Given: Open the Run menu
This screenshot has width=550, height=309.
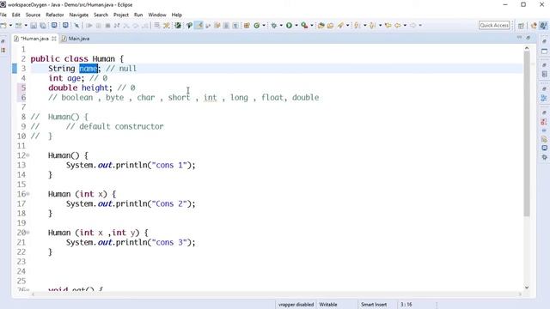Looking at the screenshot, I should coord(138,15).
